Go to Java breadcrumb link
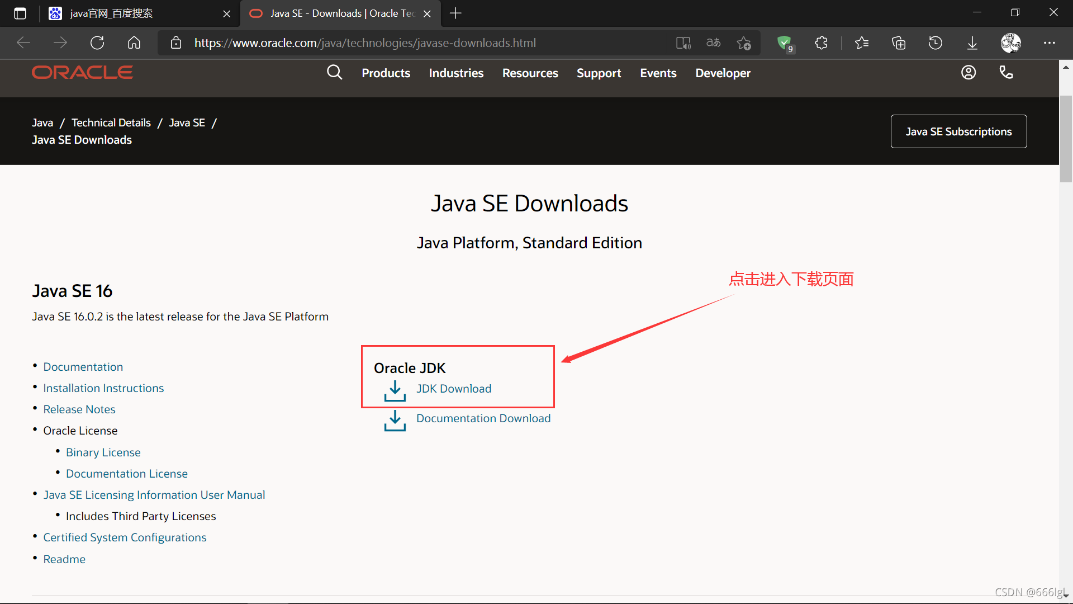 [x=42, y=122]
